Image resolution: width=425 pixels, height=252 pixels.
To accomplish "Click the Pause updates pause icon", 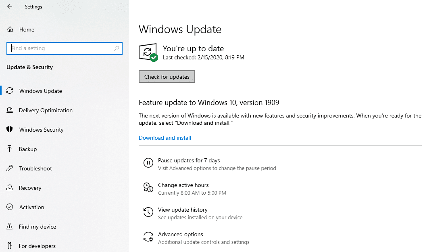I will tap(148, 163).
